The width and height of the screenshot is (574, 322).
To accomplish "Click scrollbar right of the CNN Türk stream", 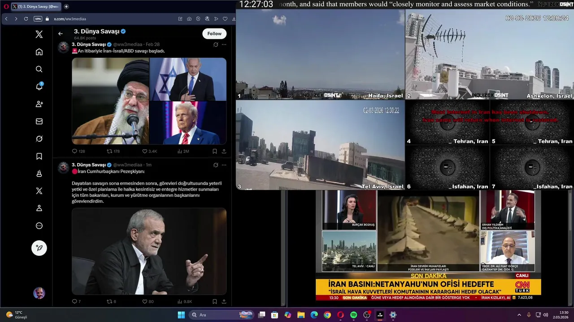I will 570,248.
